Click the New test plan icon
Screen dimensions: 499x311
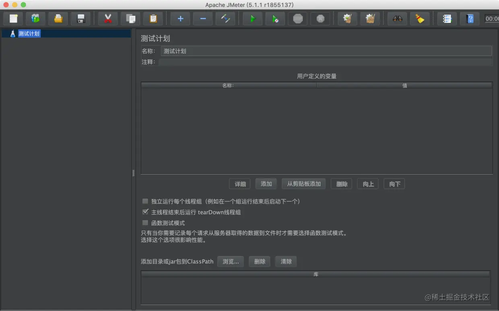(13, 18)
